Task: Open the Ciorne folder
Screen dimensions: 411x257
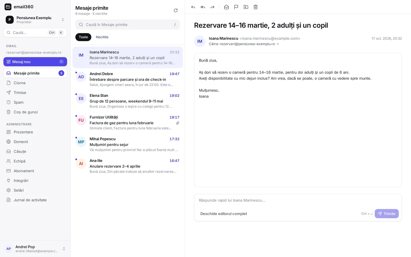Action: tap(35, 83)
